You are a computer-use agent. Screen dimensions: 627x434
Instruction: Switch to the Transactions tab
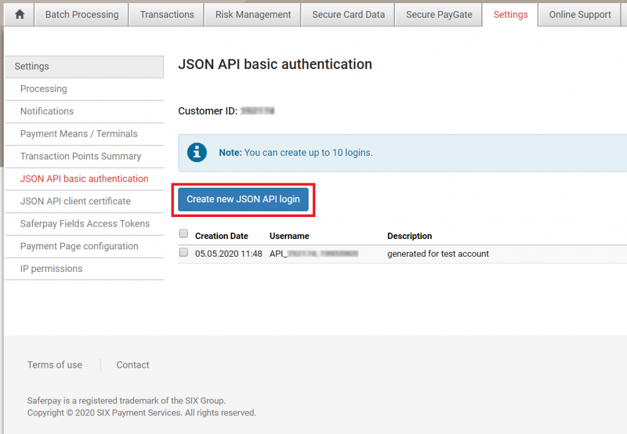click(166, 14)
